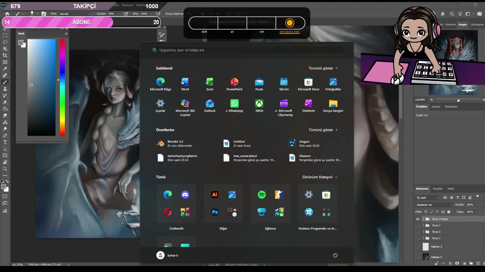Pick the Eyedropper tool in Photoshop
Screen dimensions: 485x272
point(5,69)
